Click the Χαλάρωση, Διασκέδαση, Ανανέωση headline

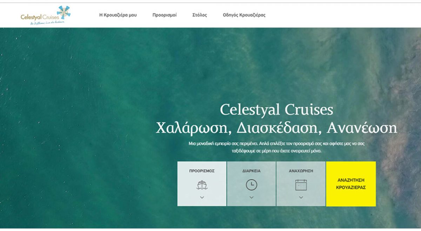point(276,128)
